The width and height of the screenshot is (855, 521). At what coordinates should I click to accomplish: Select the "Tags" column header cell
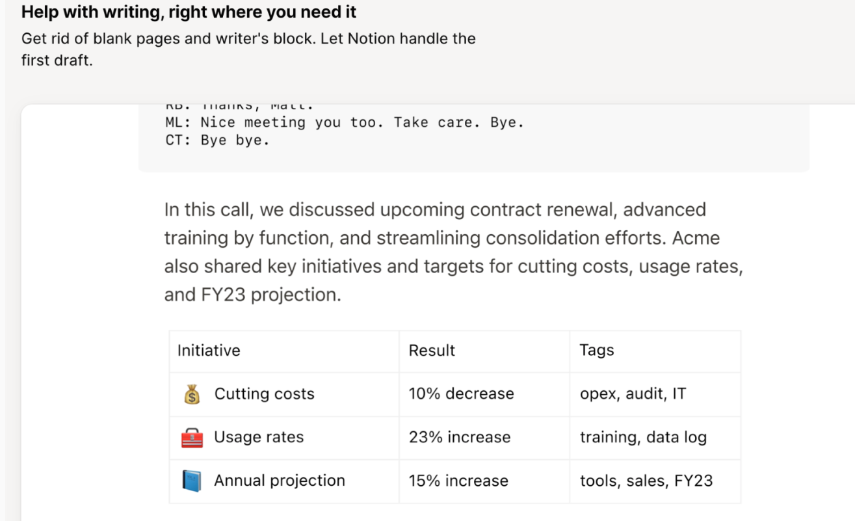tap(655, 351)
